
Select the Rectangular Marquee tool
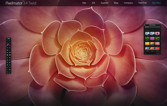(7, 43)
